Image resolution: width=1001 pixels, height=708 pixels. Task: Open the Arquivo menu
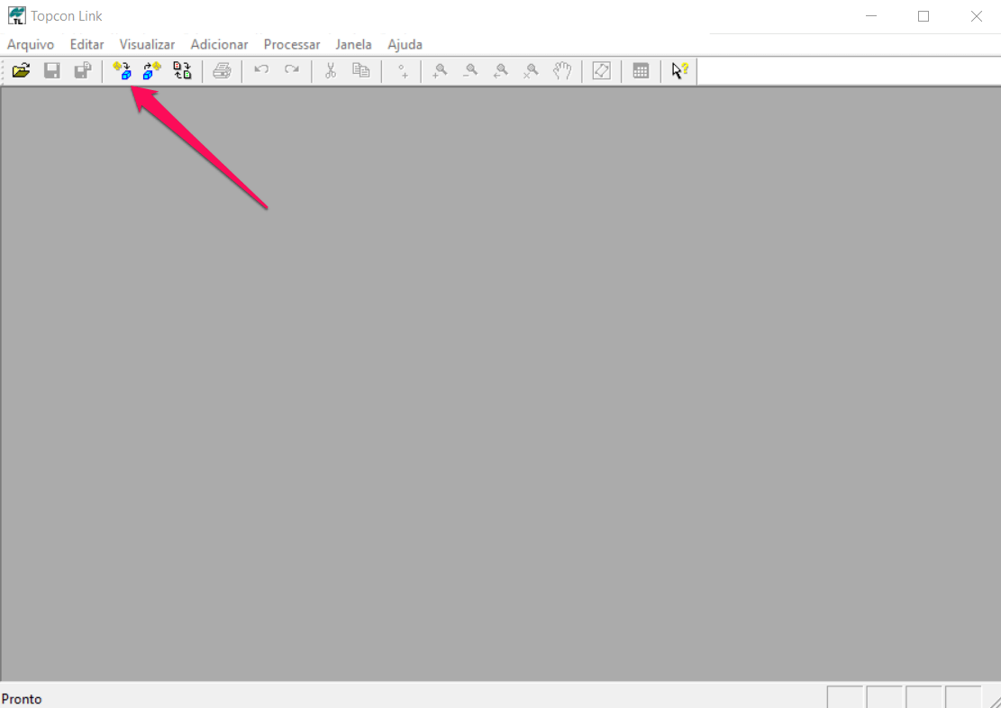pos(31,45)
